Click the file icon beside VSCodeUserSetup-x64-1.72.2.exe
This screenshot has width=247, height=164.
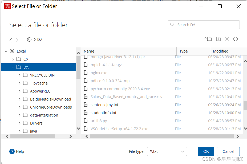click(x=86, y=129)
